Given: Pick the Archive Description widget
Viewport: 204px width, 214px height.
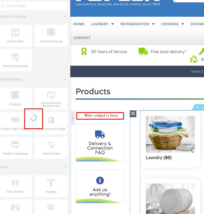Looking at the screenshot, I should click(x=15, y=60).
